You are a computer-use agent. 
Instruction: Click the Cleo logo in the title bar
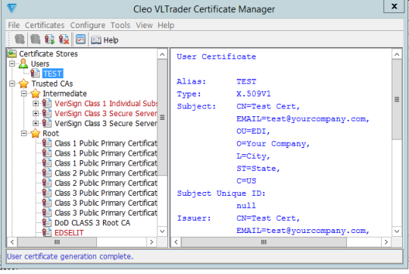(11, 8)
